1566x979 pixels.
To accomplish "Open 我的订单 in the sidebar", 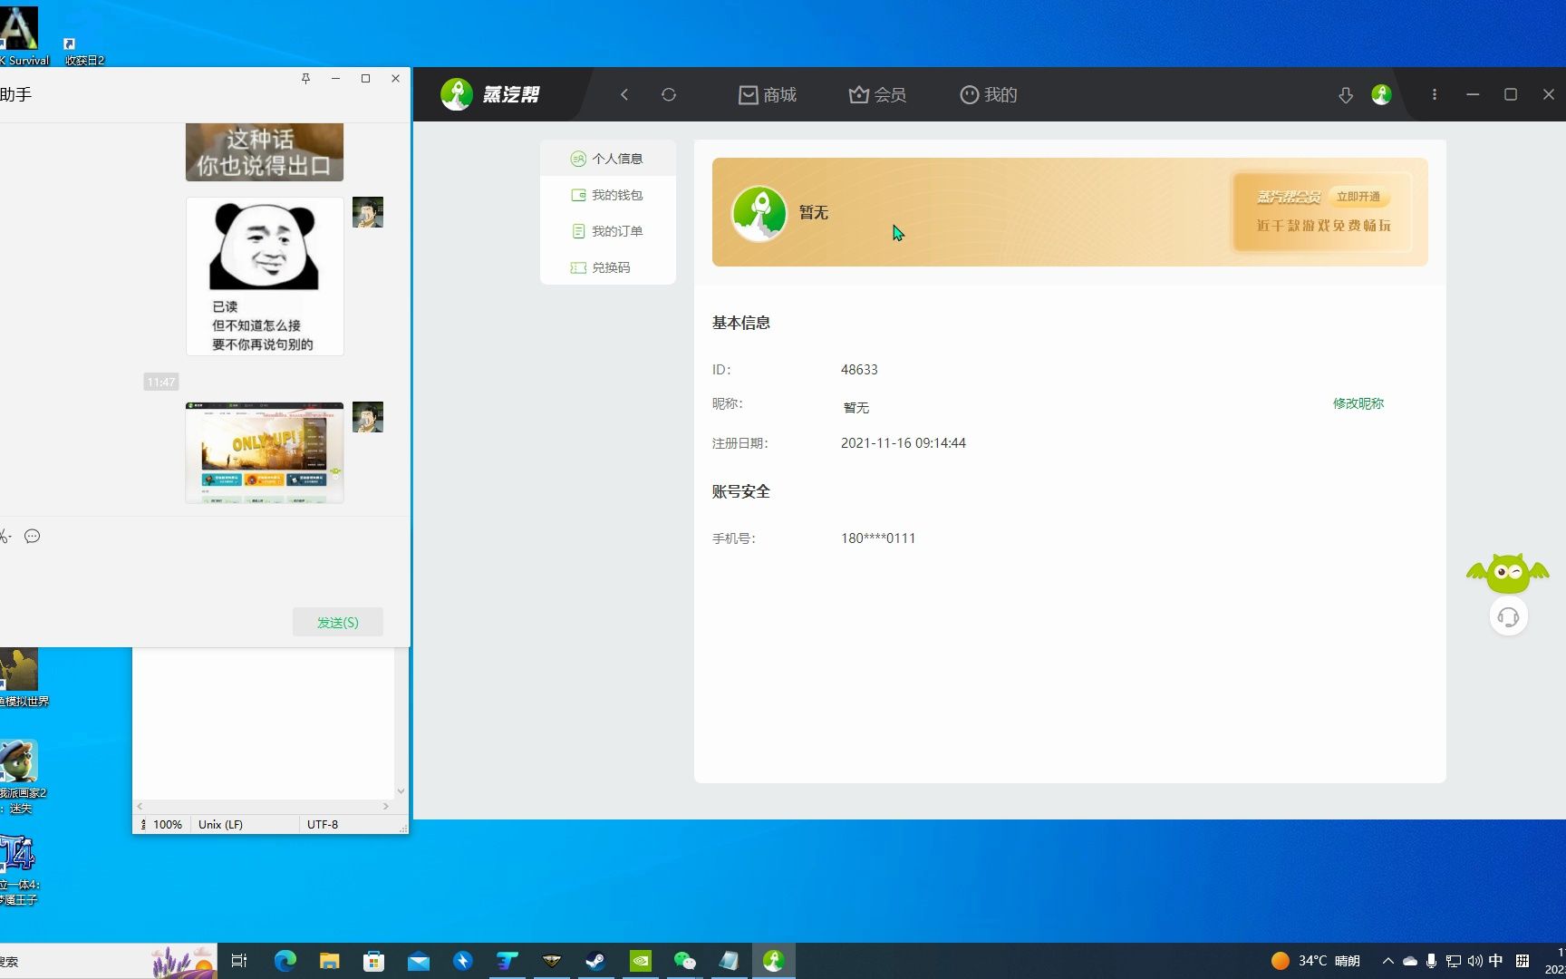I will click(x=607, y=231).
